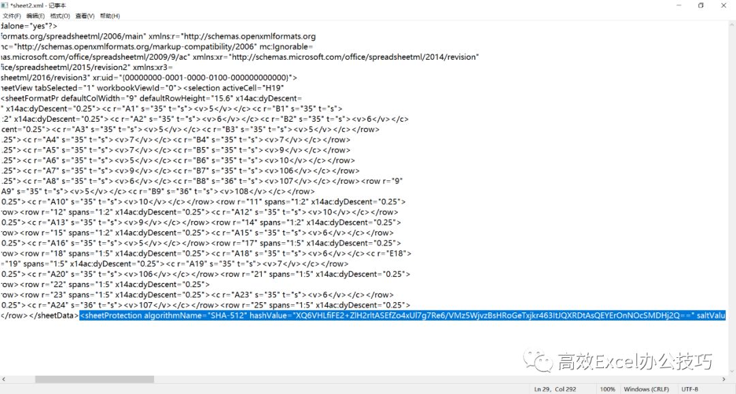Open the 帮助(H) menu

coord(110,16)
